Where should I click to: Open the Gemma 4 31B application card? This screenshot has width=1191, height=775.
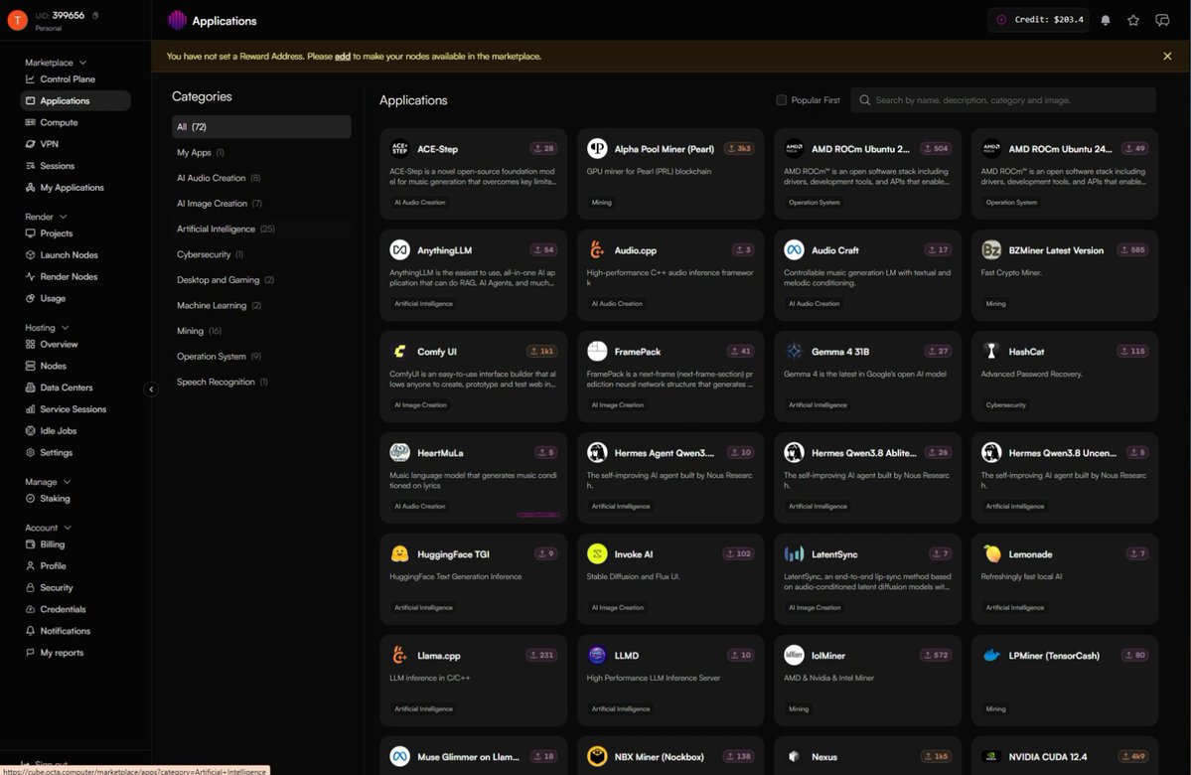[867, 377]
